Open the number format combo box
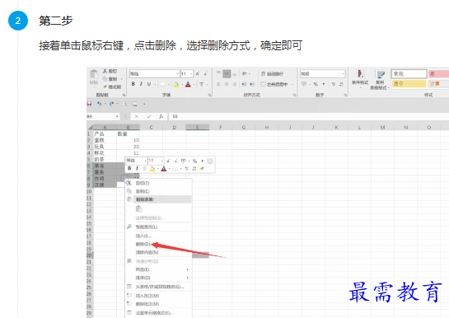 [x=322, y=74]
